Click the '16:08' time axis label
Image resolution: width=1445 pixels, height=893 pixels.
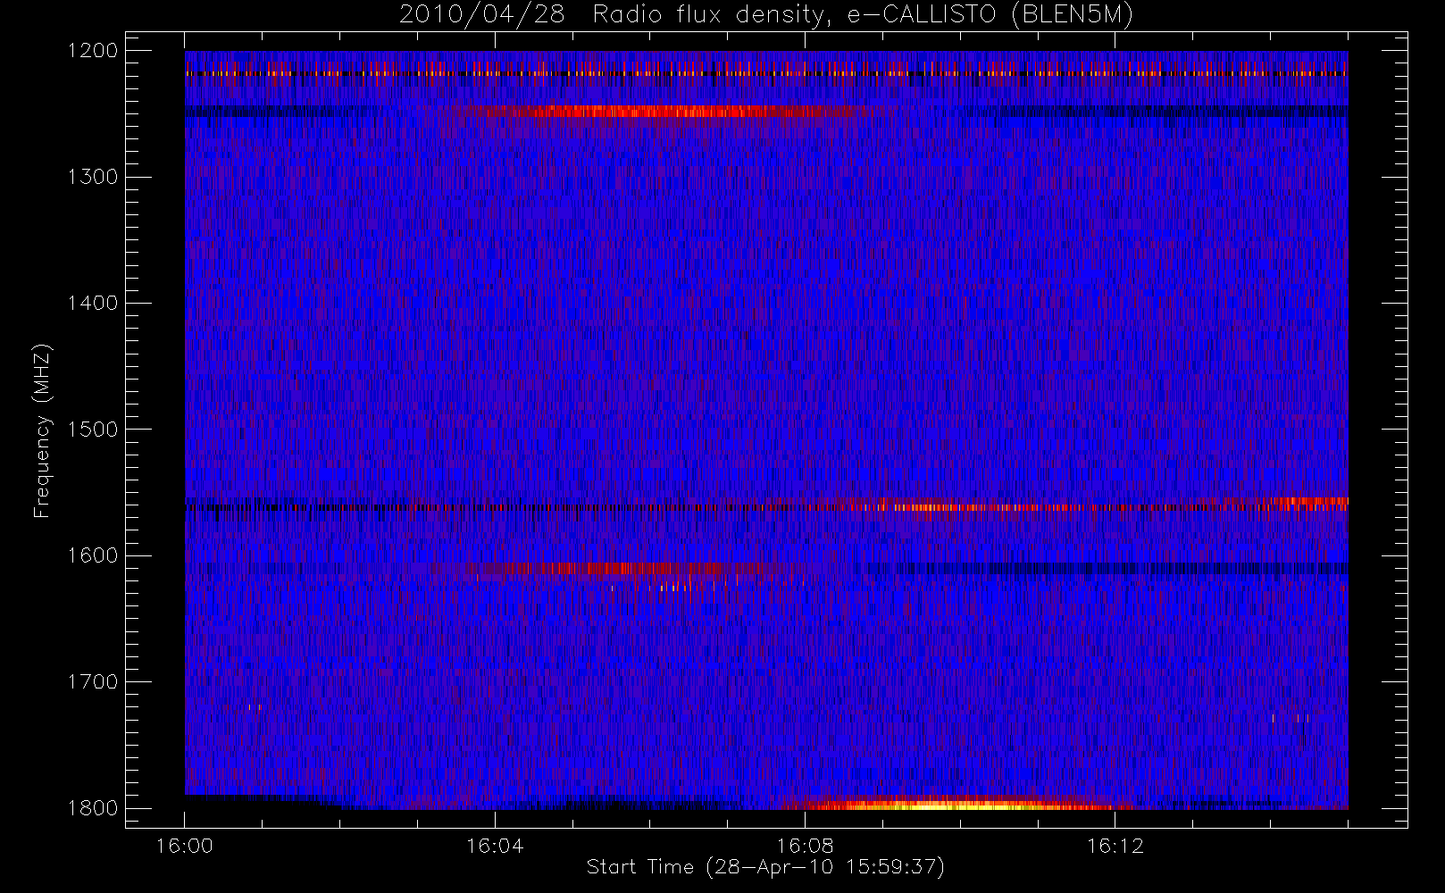(805, 846)
